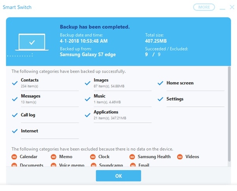
Task: Click the Images checkmark icon
Action: [88, 83]
